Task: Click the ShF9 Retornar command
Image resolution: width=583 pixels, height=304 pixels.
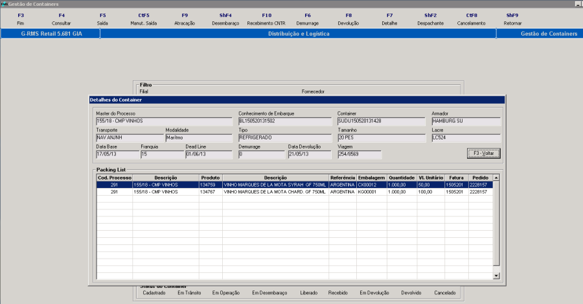Action: (x=512, y=19)
